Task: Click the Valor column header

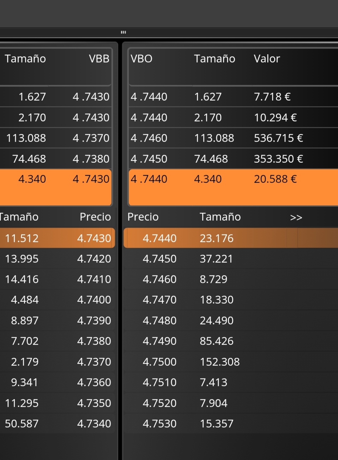Action: pos(267,59)
